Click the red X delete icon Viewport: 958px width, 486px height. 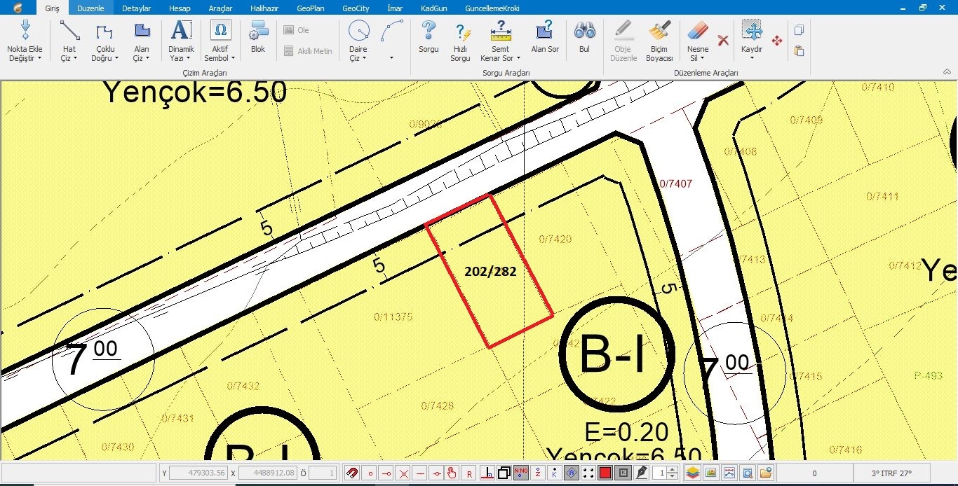(723, 41)
